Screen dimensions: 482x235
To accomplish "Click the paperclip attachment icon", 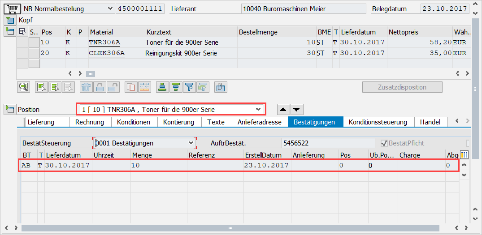I will pos(220,87).
